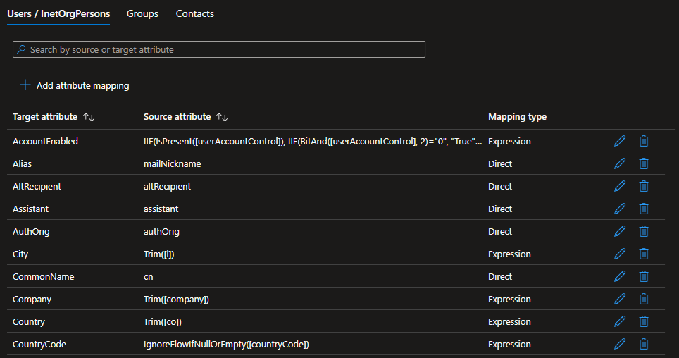The height and width of the screenshot is (358, 679).
Task: Delete the Company mapping
Action: (644, 299)
